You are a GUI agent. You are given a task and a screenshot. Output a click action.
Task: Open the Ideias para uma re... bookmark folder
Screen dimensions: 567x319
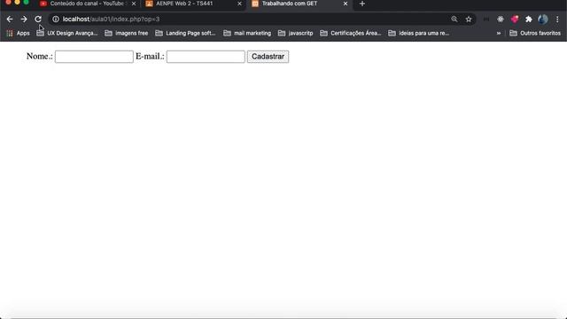[x=419, y=34]
